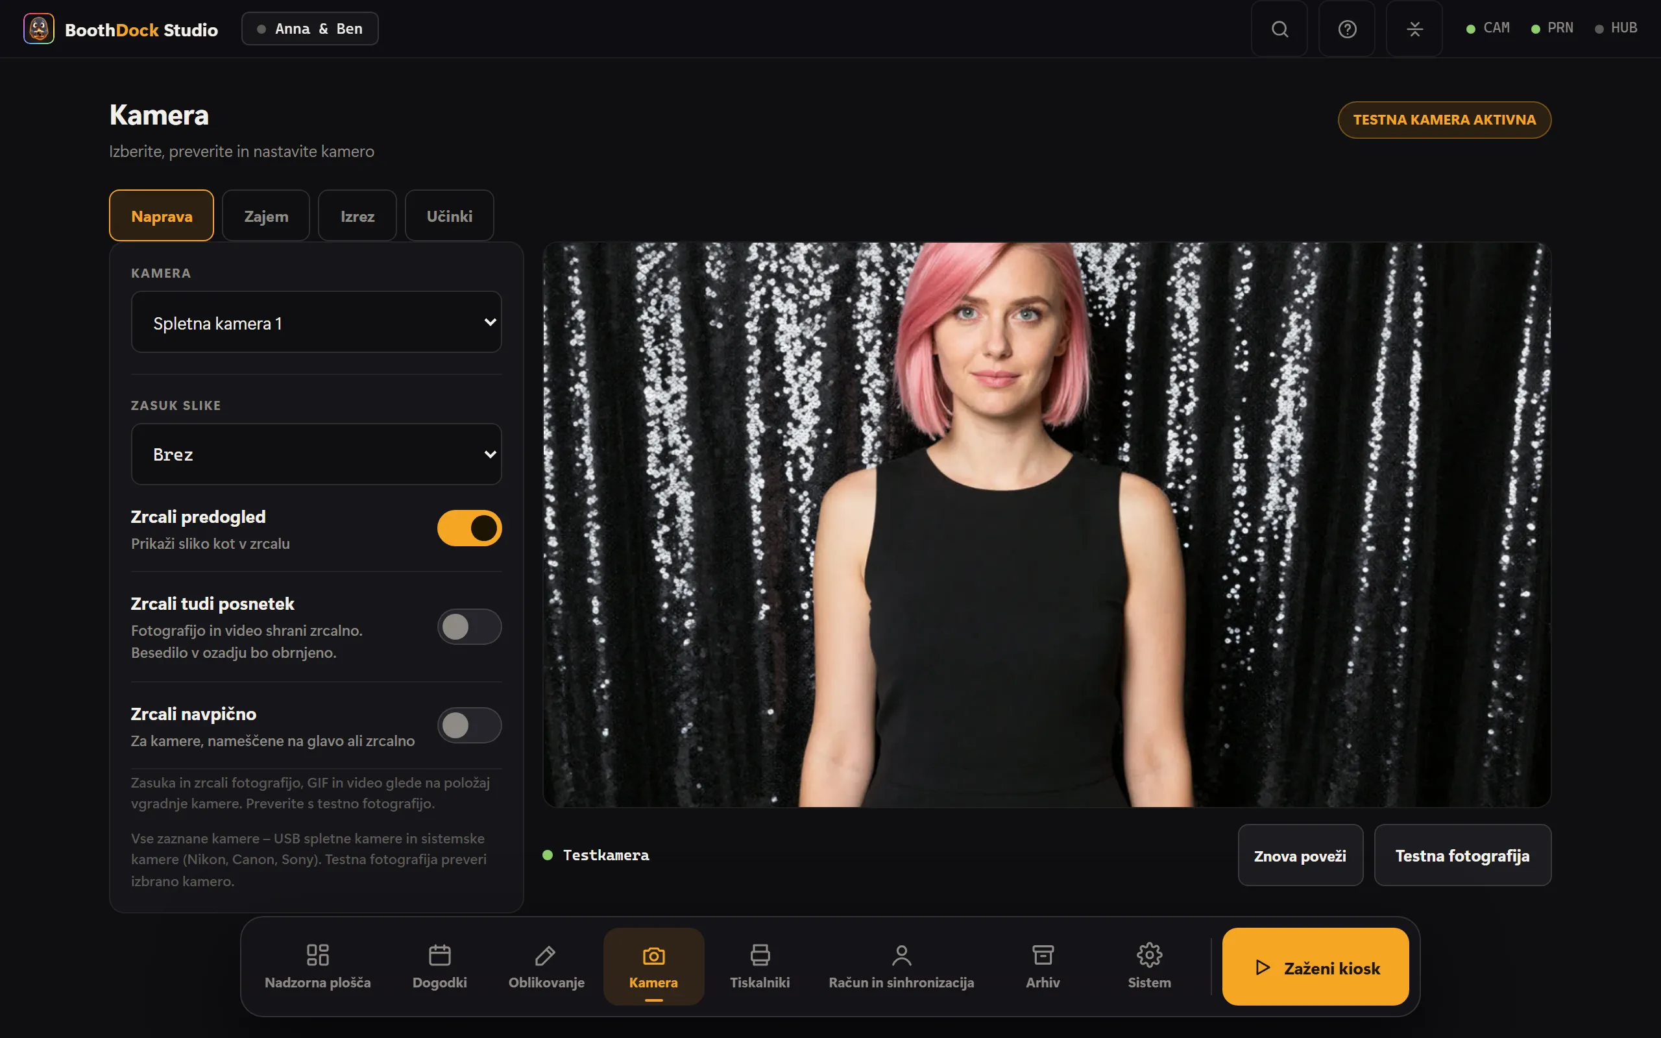Open Nadzorna plošča in bottom dock

click(x=318, y=966)
